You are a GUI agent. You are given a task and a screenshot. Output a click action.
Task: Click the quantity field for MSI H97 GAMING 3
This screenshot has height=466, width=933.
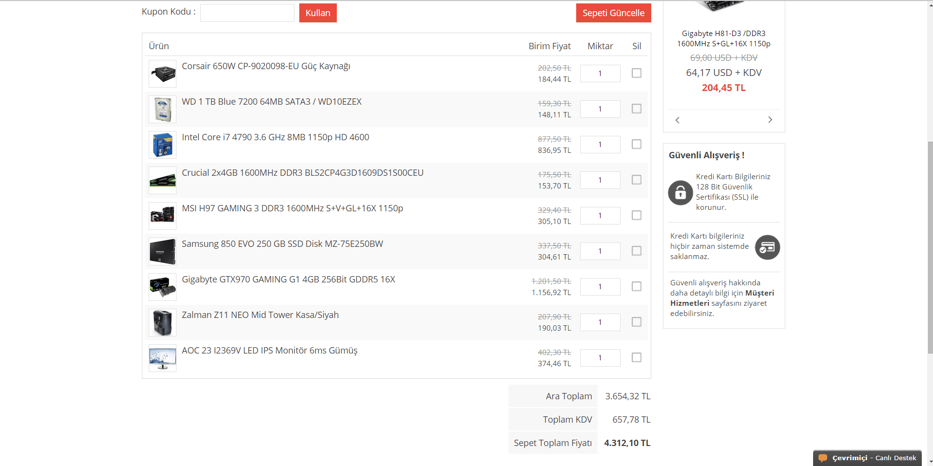600,216
